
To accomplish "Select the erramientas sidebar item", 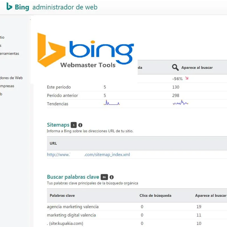I will click(9, 54).
